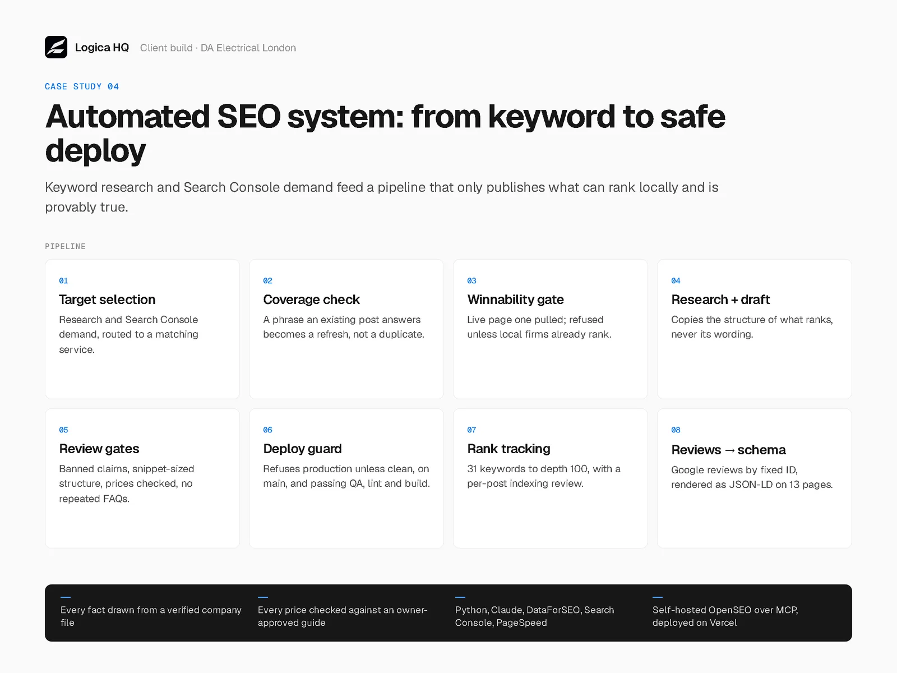Click '31 keywords to depth 100' description

click(x=544, y=476)
